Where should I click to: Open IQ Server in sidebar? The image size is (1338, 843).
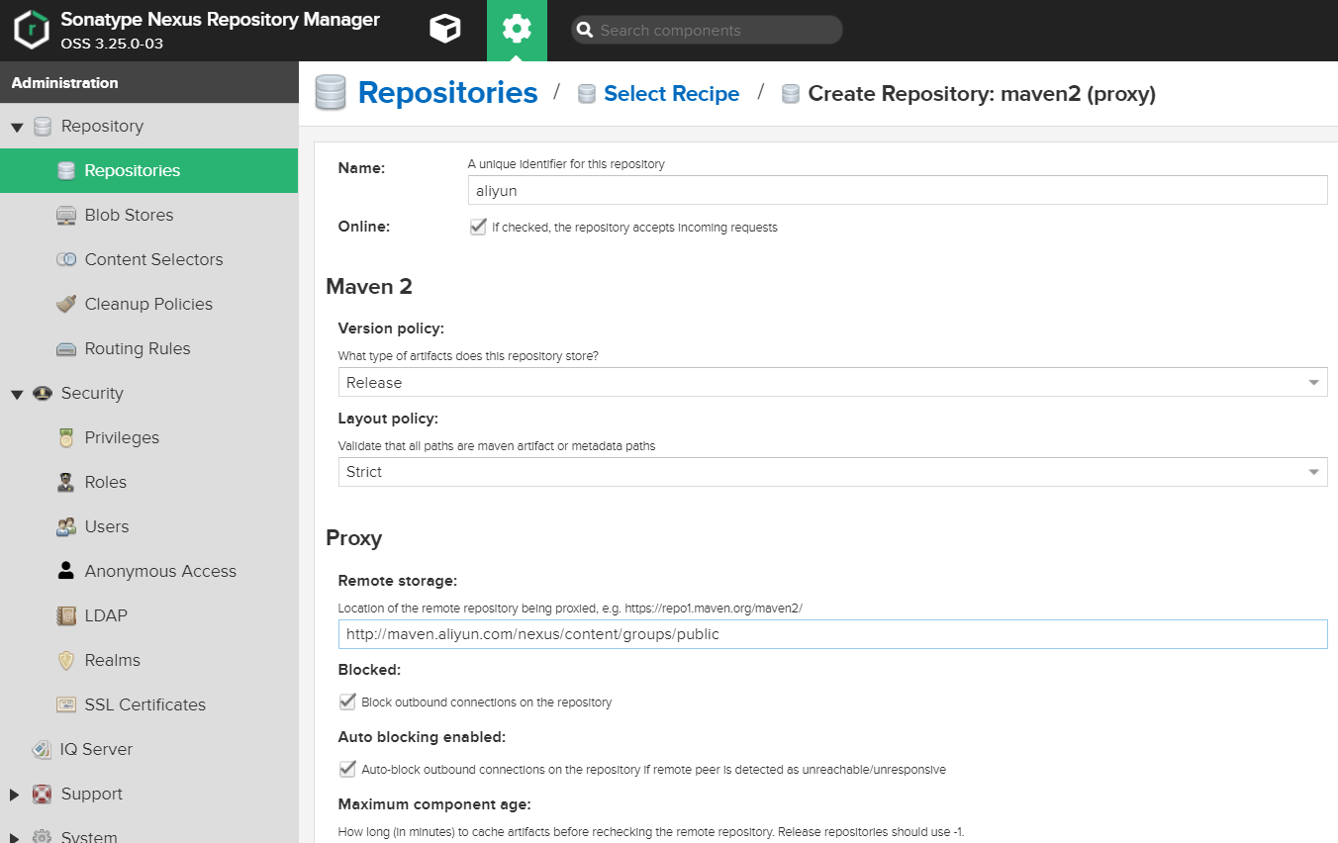96,749
